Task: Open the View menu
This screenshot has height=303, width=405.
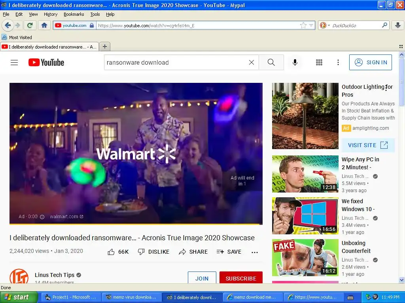Action: (x=33, y=14)
